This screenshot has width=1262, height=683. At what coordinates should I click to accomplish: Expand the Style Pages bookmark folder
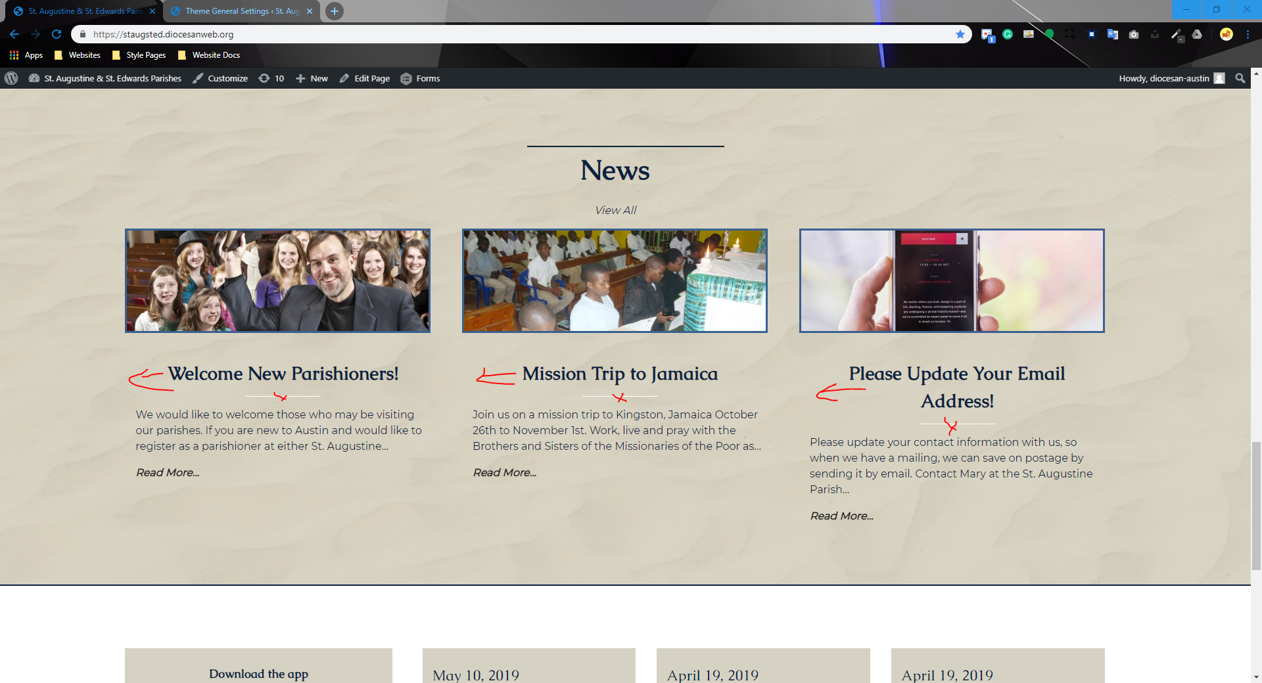[x=139, y=55]
